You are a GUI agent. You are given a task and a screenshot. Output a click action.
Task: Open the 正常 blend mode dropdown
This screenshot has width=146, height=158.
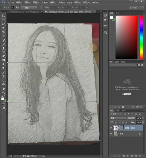118,118
